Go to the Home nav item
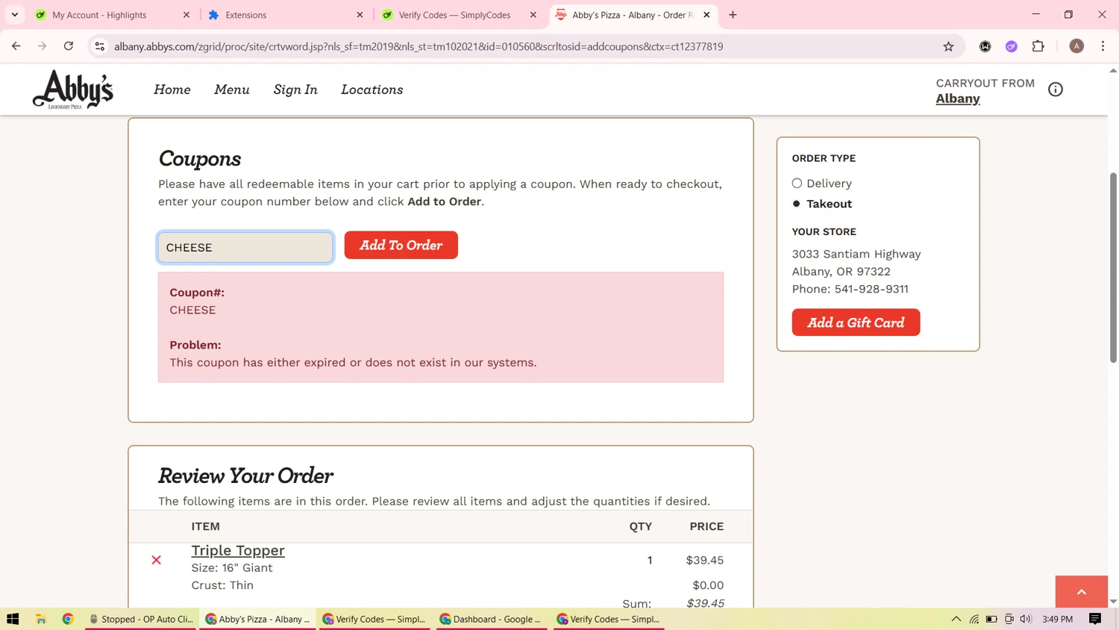Viewport: 1119px width, 630px height. (172, 90)
